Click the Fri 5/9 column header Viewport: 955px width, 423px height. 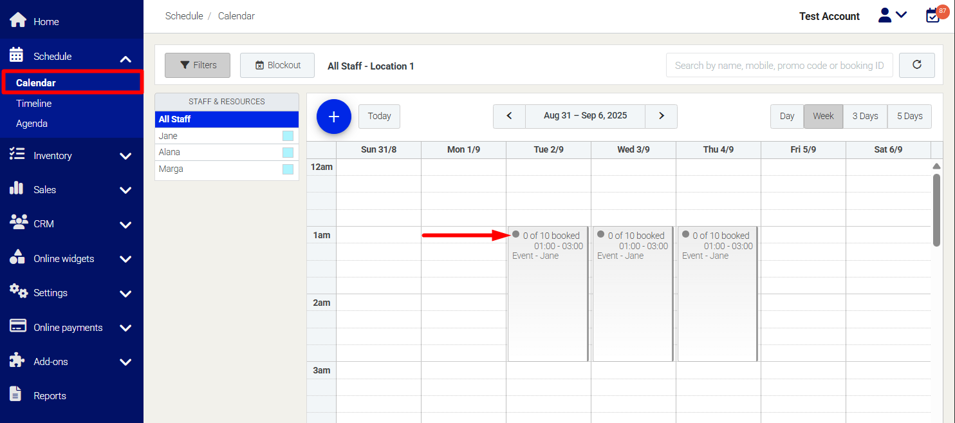pos(803,149)
